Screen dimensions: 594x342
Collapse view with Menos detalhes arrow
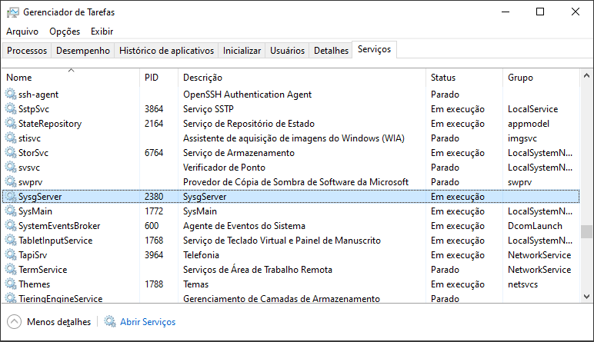point(14,322)
